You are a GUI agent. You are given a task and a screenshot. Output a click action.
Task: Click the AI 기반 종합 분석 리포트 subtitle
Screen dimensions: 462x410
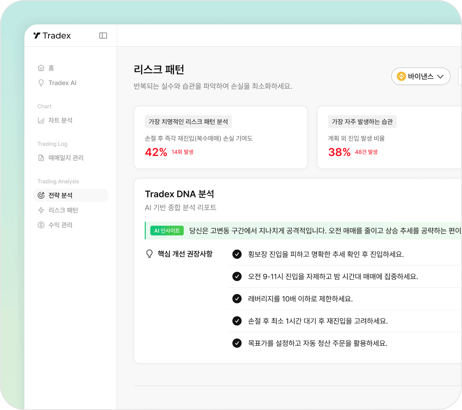181,207
